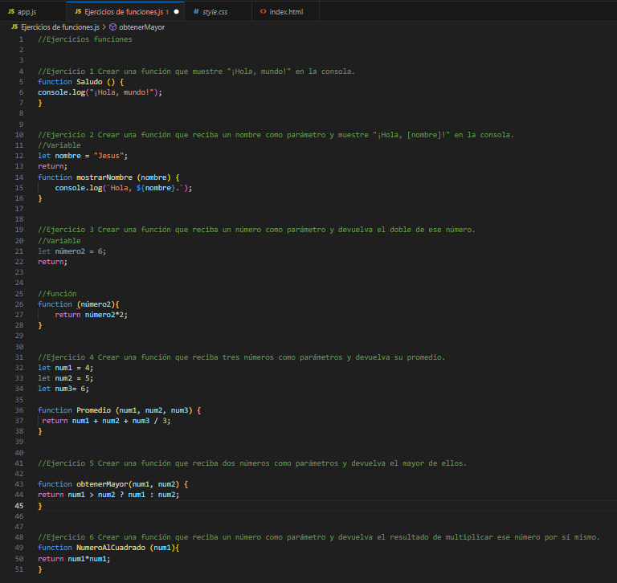Click the unsaved-changes dot on Ejercicios tab

coord(176,12)
